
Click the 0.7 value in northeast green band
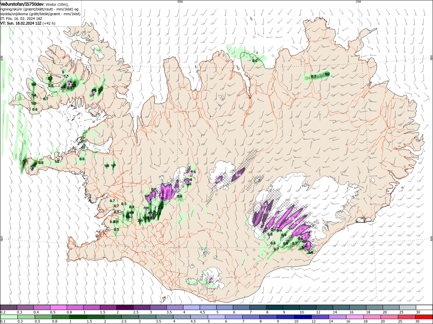pyautogui.click(x=314, y=77)
